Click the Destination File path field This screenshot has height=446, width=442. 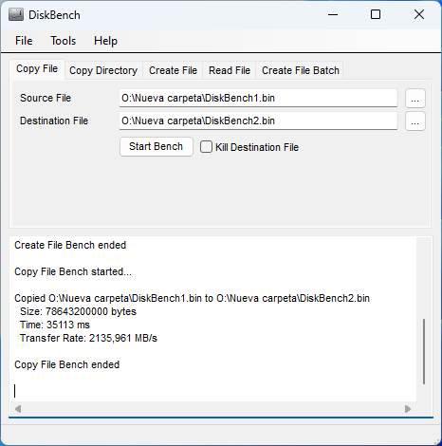(x=258, y=121)
